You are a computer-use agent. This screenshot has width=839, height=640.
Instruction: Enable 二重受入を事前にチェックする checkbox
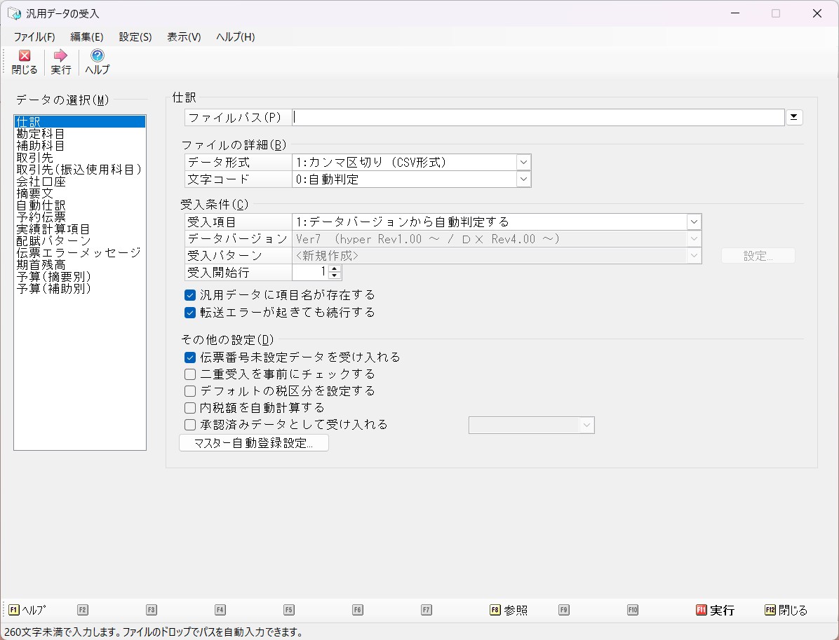click(190, 374)
